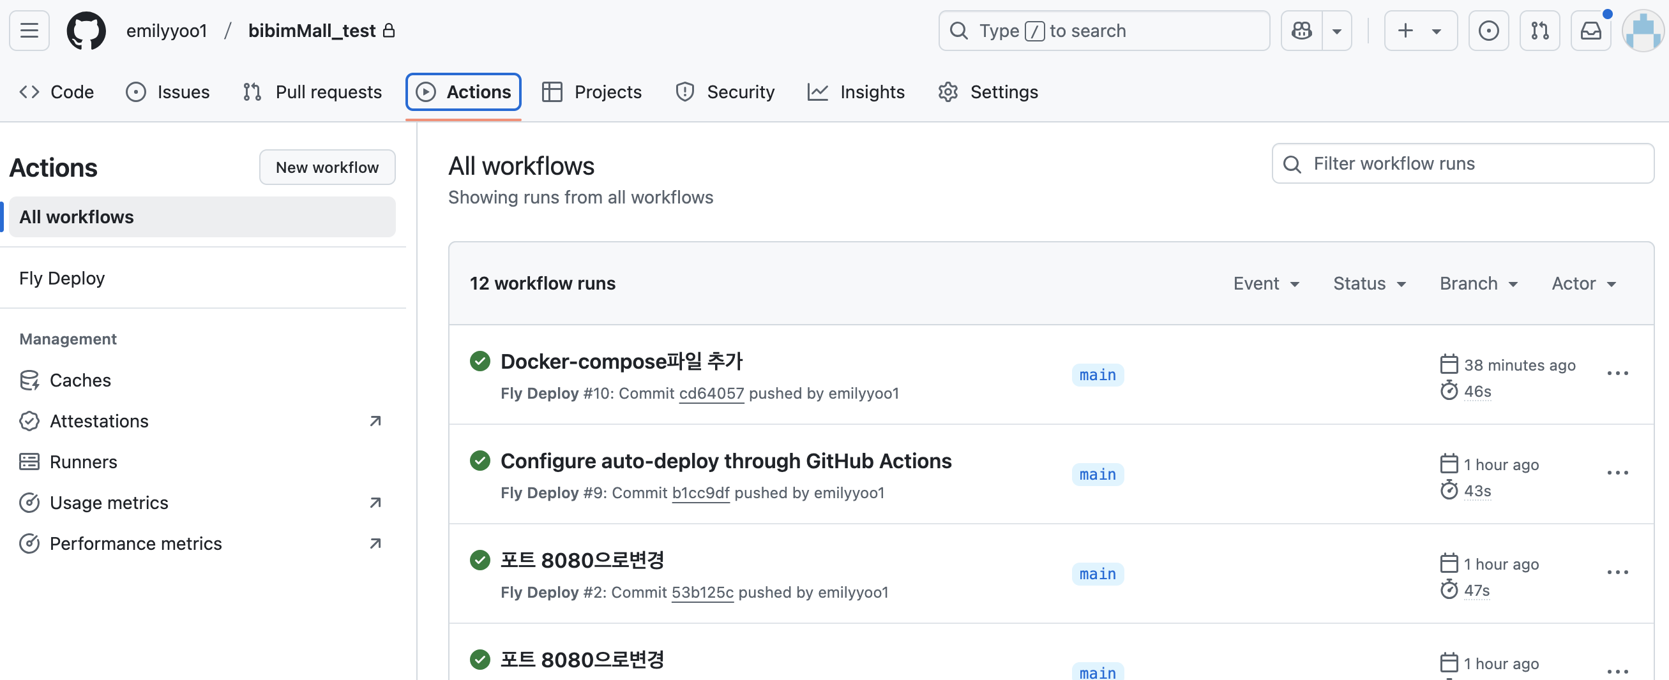1669x680 pixels.
Task: Click the Caches database icon
Action: point(29,380)
